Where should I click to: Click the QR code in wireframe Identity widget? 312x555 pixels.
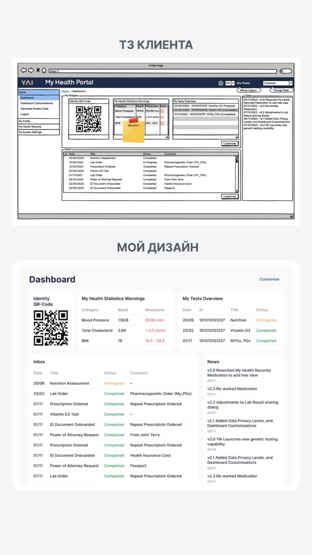tap(89, 119)
